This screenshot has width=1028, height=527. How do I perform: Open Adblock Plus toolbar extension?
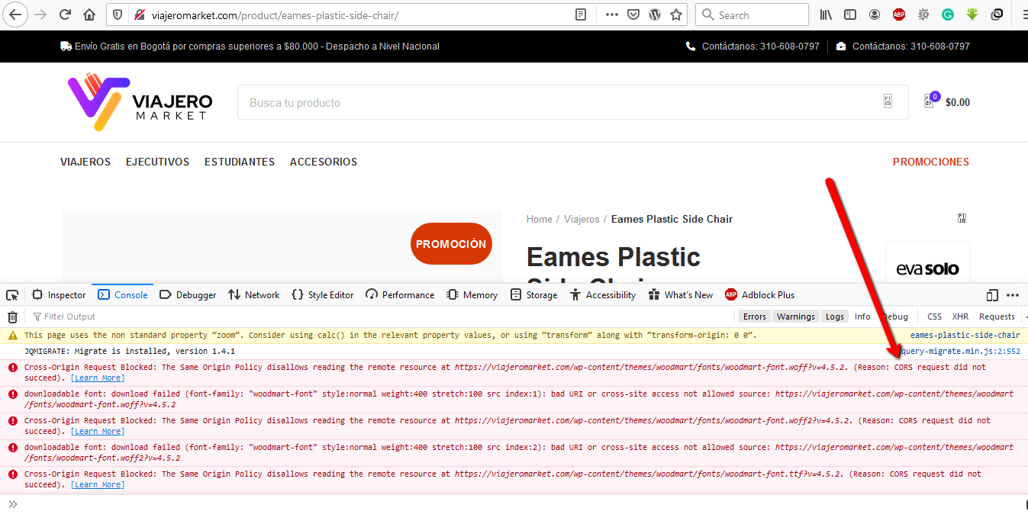click(899, 14)
